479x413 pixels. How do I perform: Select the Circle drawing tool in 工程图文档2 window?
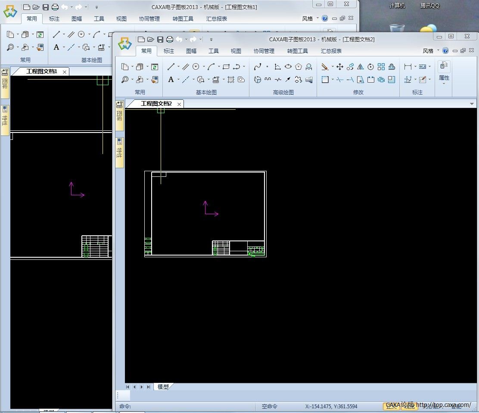(x=196, y=67)
